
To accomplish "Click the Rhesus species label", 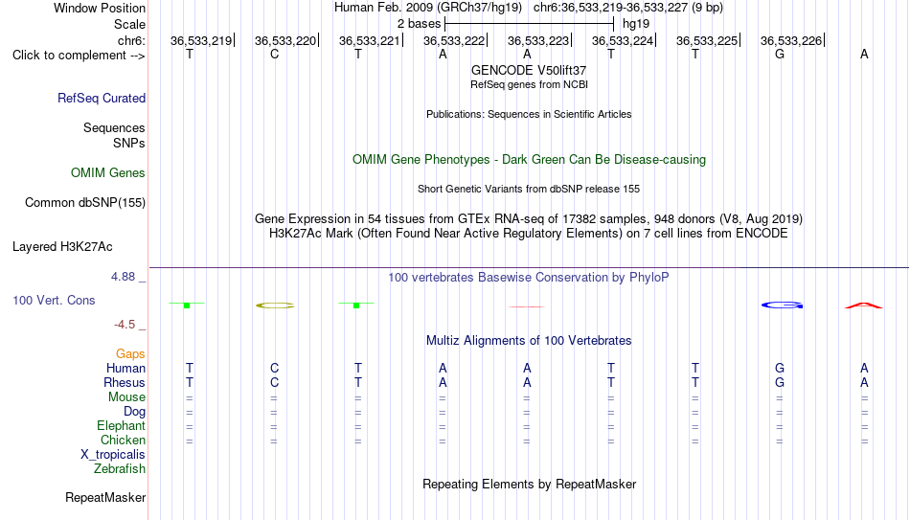I will coord(125,382).
